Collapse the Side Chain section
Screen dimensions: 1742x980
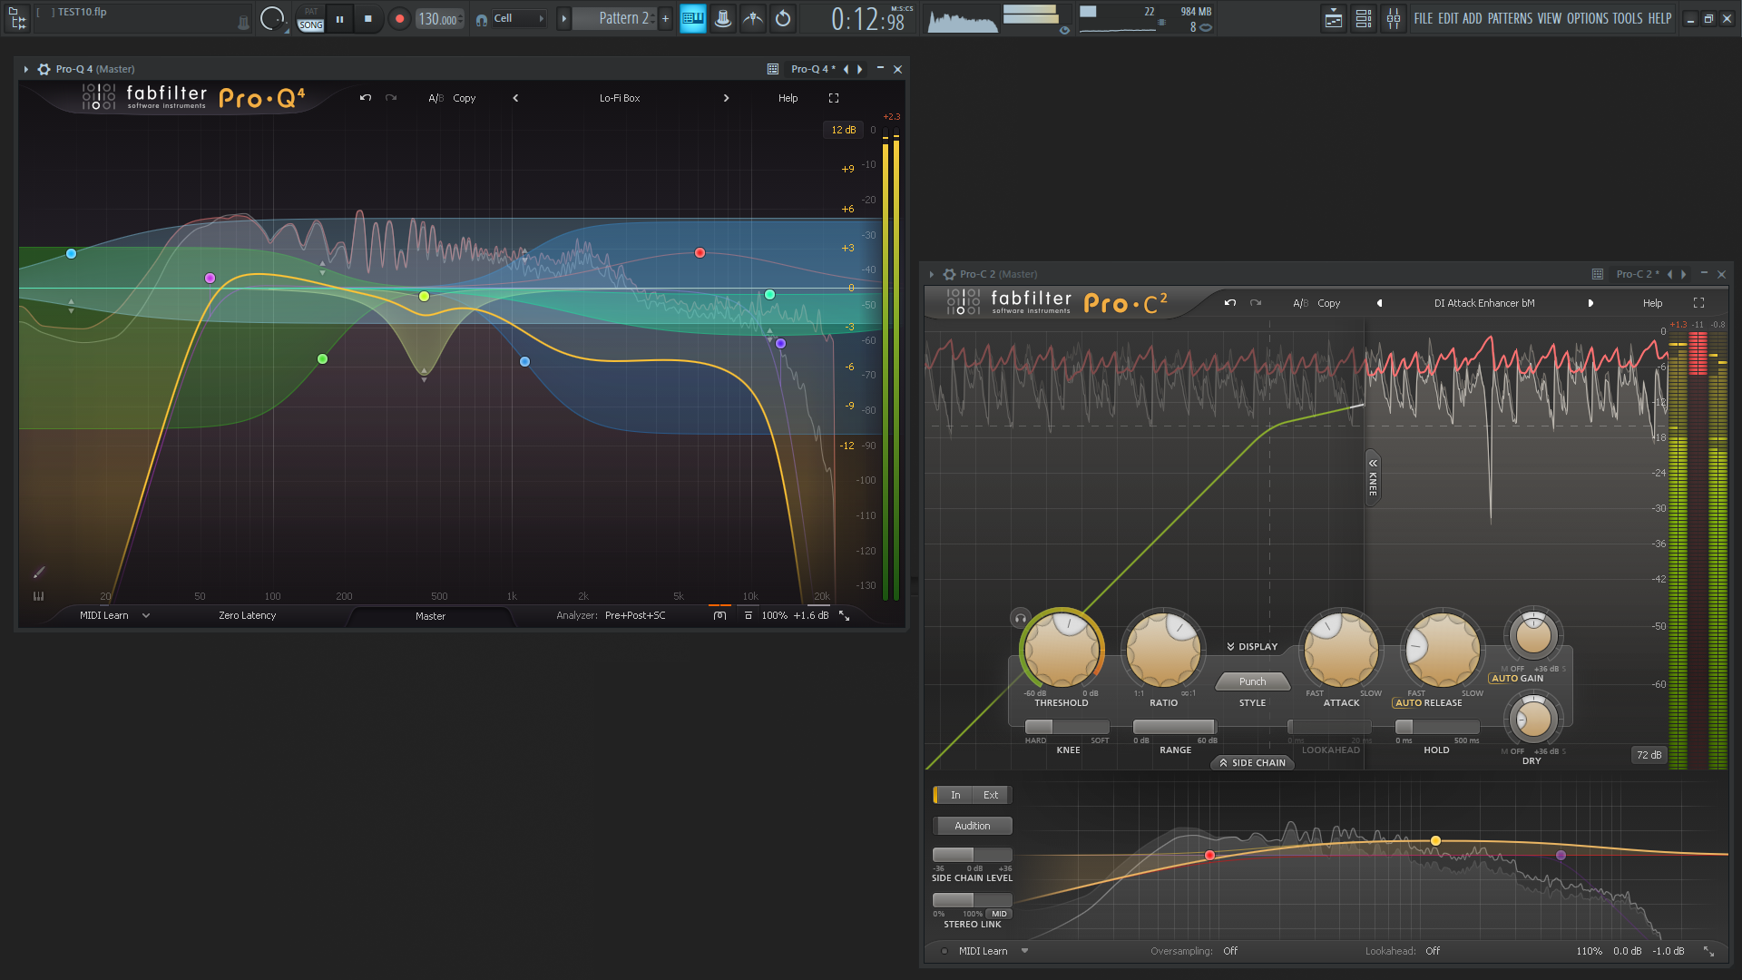coord(1252,763)
